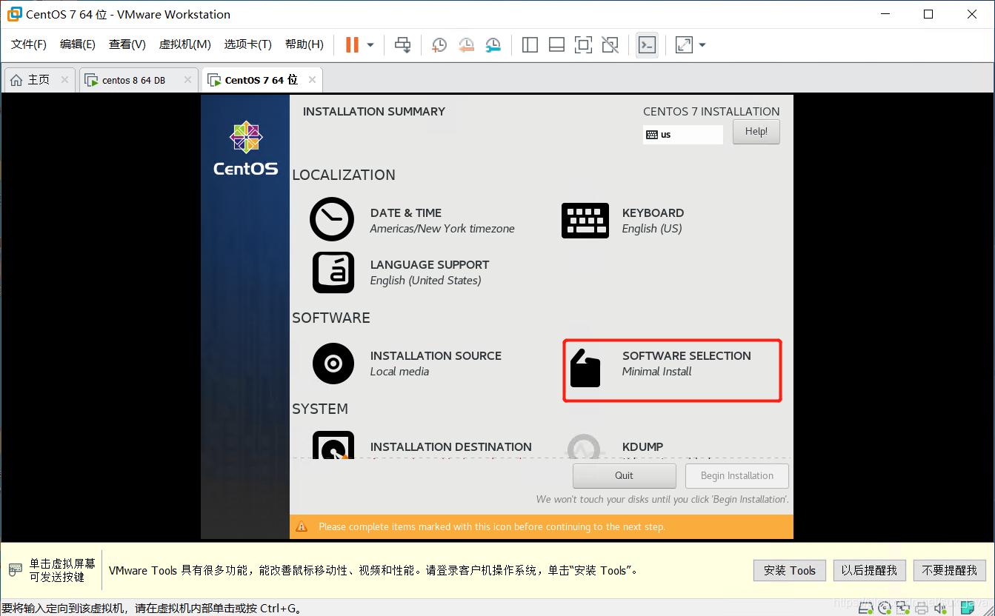Click the printer device status icon
Screen dimensions: 995x616
click(x=922, y=608)
